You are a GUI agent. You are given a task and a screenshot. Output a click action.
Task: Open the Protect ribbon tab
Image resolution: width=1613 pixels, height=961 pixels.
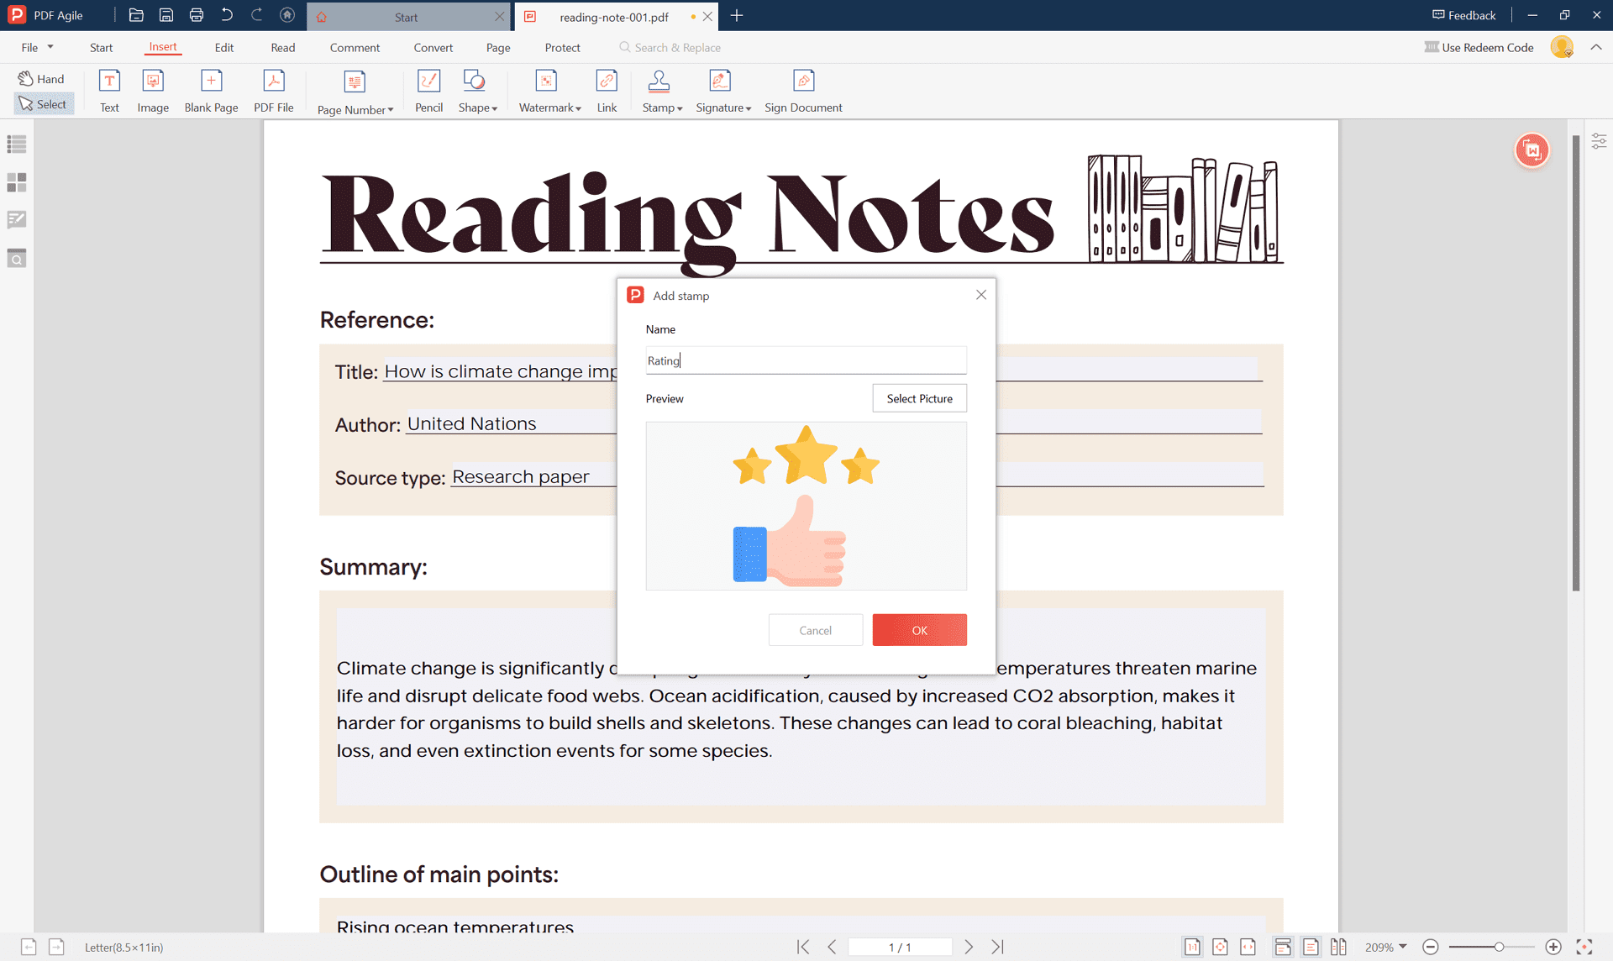562,47
